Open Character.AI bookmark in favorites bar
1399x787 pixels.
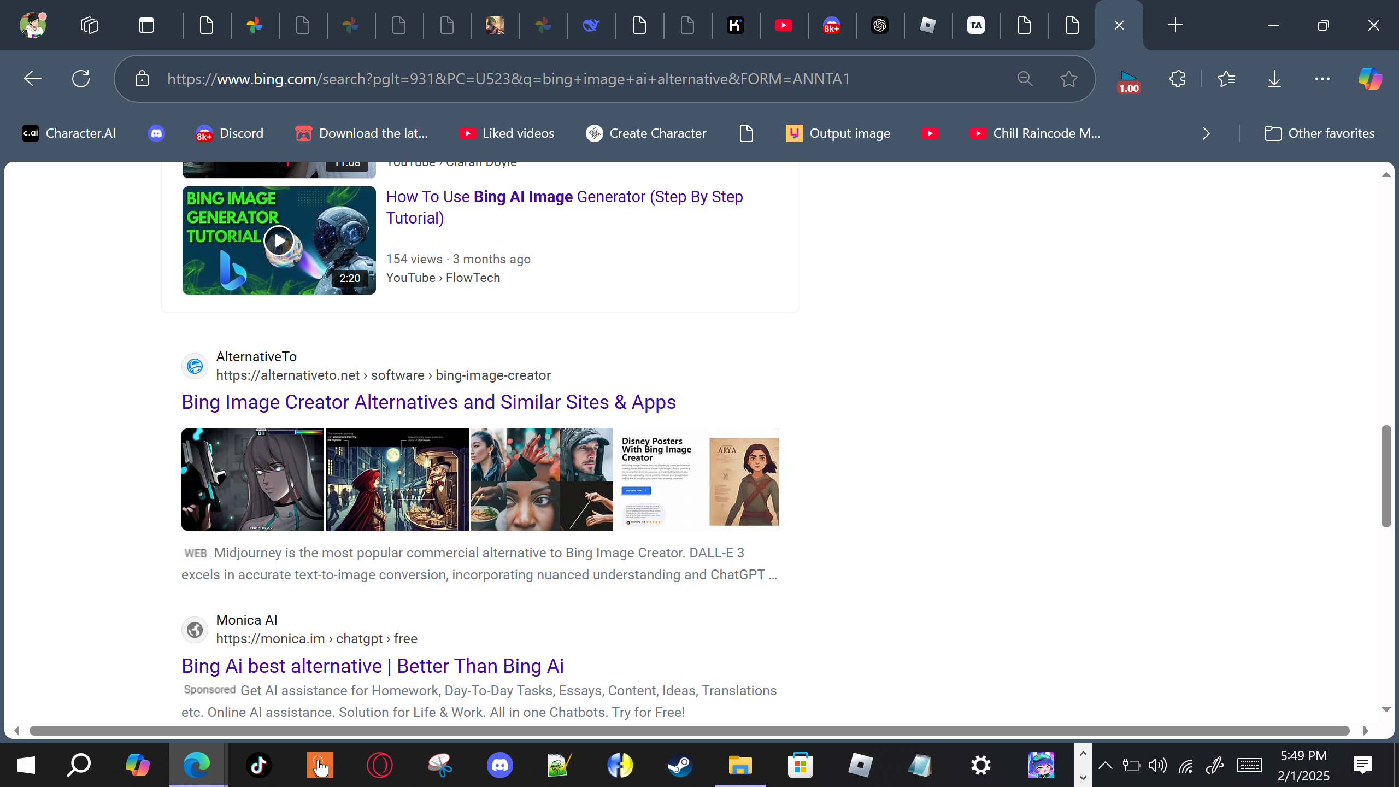click(x=69, y=133)
